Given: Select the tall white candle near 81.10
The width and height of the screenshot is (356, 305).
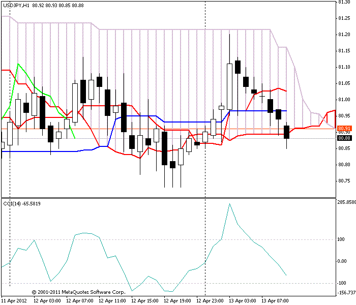Looking at the screenshot, I should tap(230, 87).
